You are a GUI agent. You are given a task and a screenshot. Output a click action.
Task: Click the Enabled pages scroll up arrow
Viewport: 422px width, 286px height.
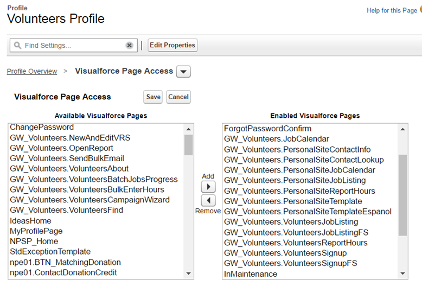402,129
